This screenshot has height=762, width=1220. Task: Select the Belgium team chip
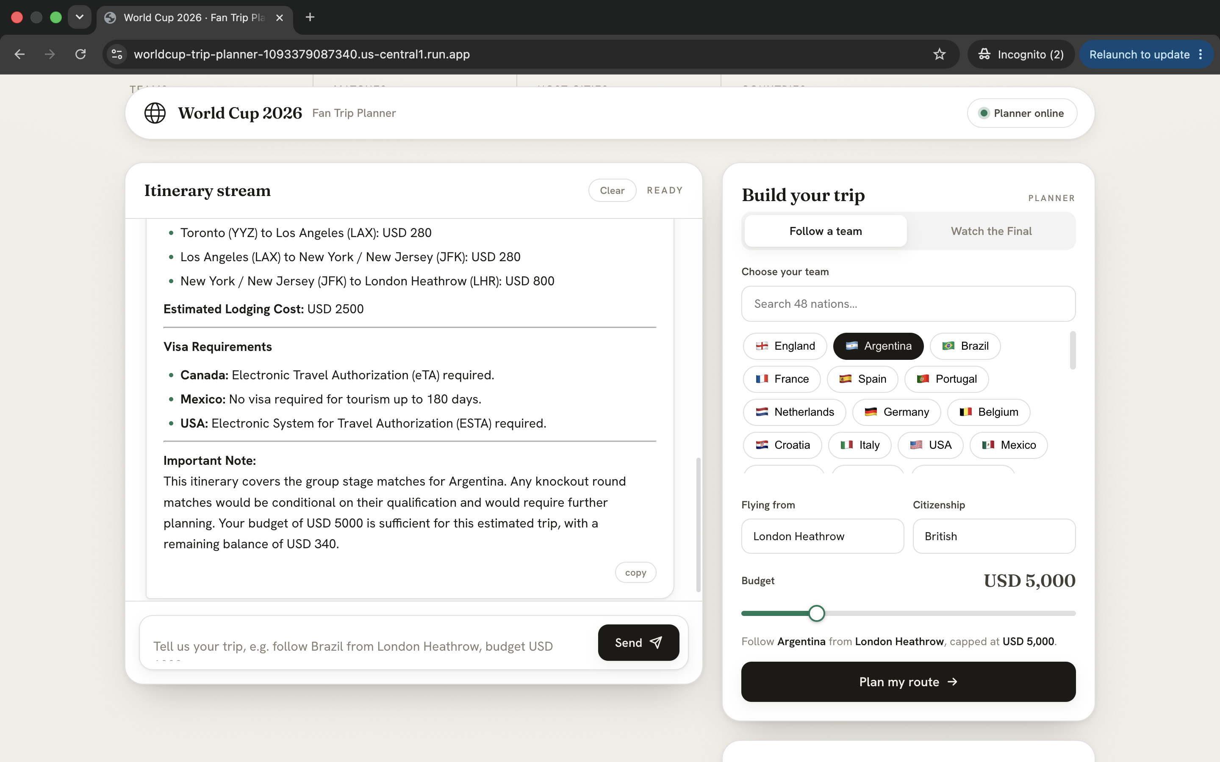point(989,412)
